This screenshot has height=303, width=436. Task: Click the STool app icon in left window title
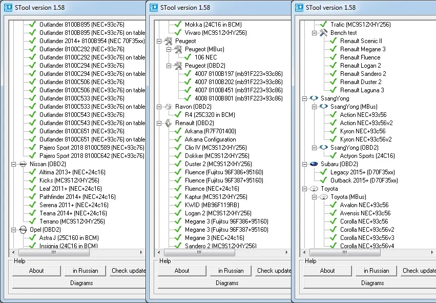[x=8, y=8]
